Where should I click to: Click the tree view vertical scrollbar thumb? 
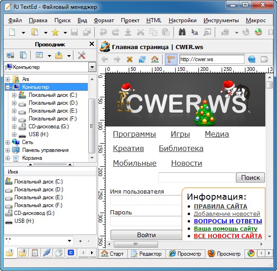click(x=92, y=126)
